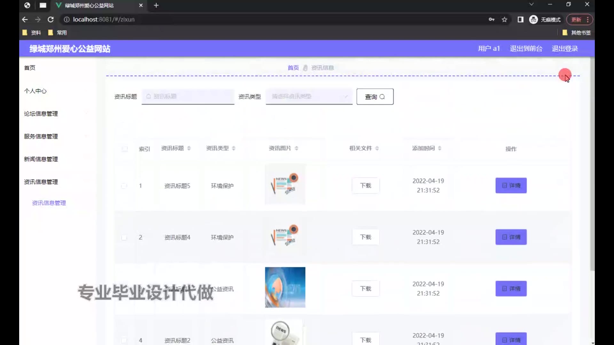Screen dimensions: 614x345
Task: Open the 资讯类型 select dropdown
Action: 309,96
